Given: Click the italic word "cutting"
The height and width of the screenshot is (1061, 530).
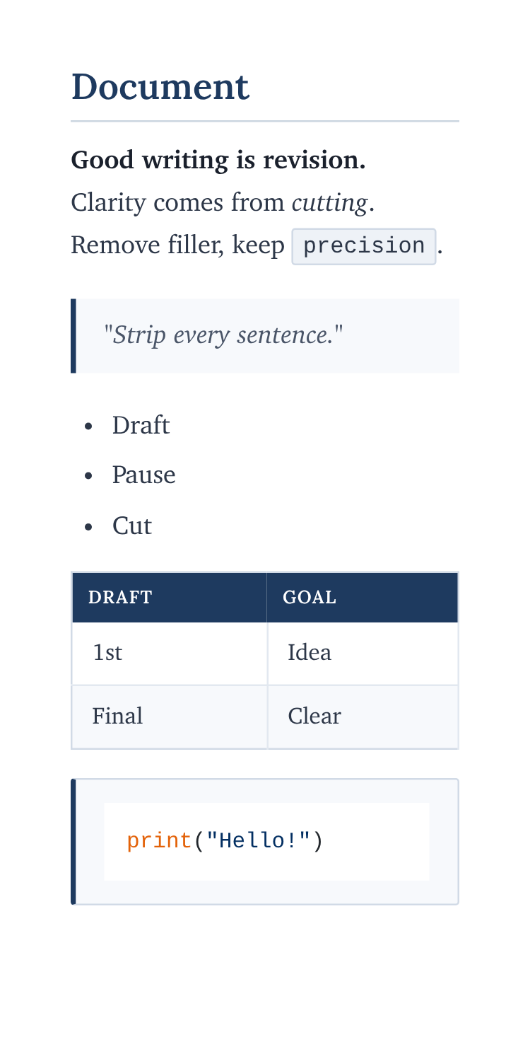Looking at the screenshot, I should (x=329, y=204).
